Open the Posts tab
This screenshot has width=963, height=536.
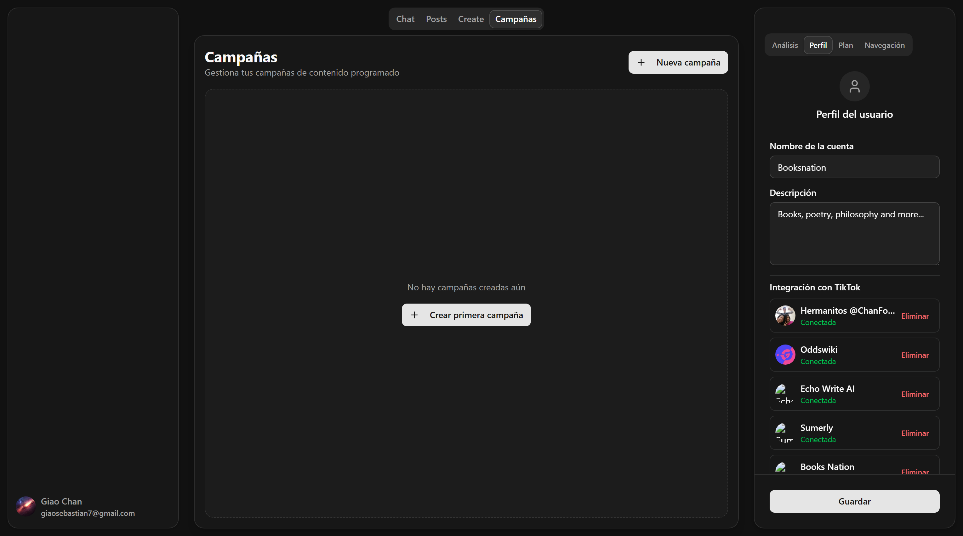[436, 19]
